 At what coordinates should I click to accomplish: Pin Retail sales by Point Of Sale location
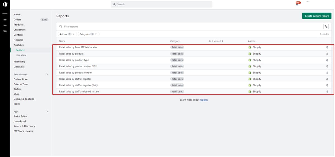pos(327,47)
